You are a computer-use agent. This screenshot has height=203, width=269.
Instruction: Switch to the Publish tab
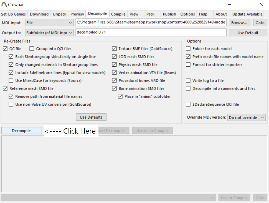pos(169,14)
